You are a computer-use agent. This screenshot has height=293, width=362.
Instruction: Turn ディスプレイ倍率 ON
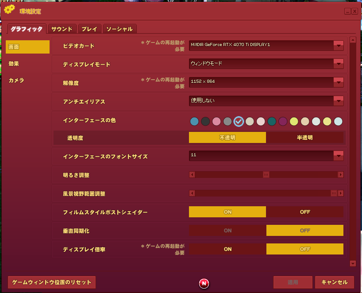[x=227, y=249]
